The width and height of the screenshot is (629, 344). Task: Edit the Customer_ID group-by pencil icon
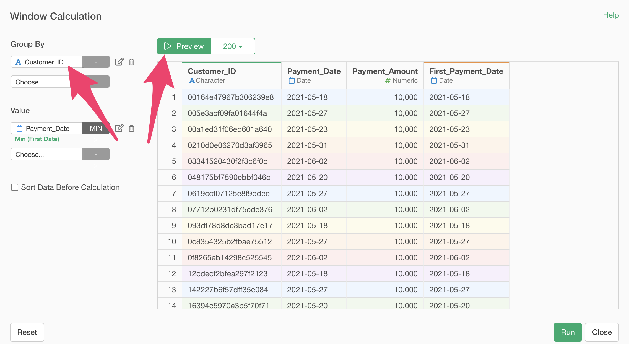(x=119, y=62)
